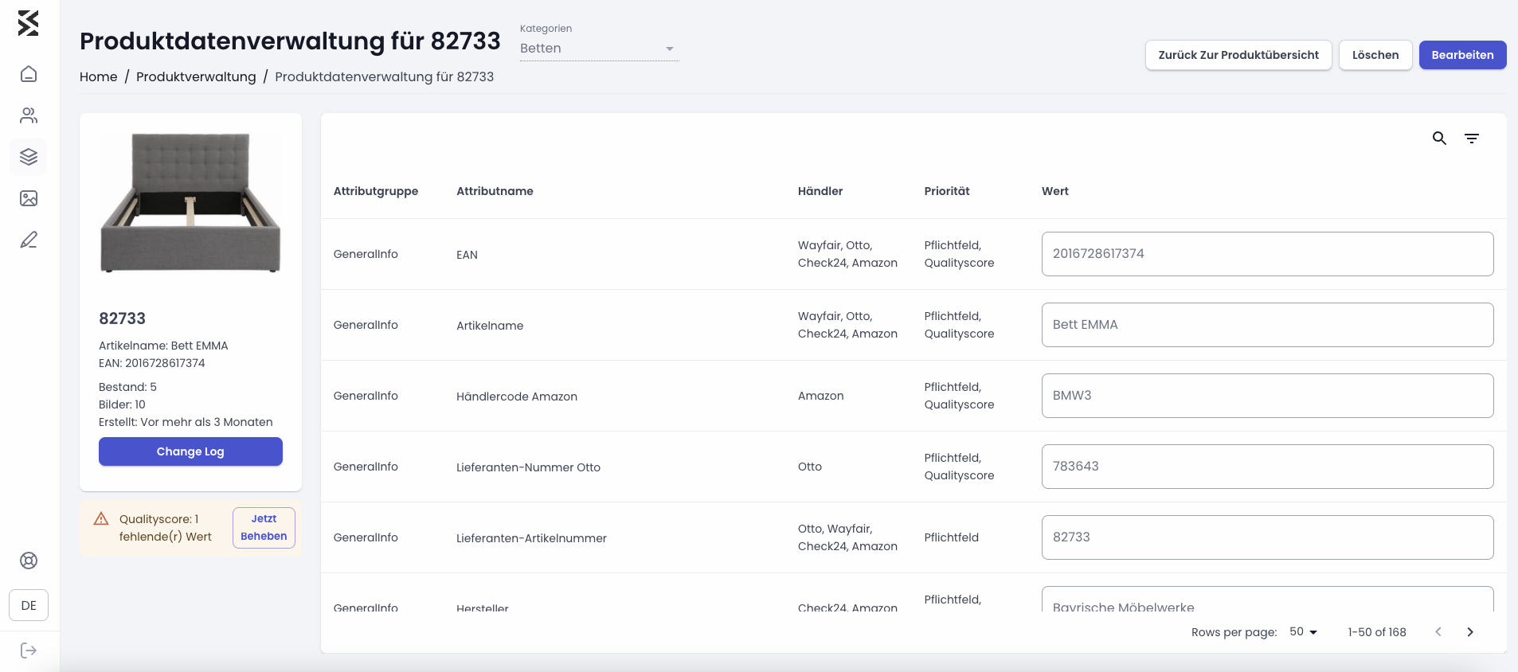Open the table filter icon
Screen dimensions: 1518x672
pyautogui.click(x=1472, y=138)
